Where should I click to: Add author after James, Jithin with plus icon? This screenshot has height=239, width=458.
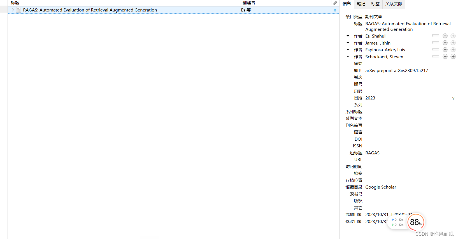pyautogui.click(x=453, y=43)
